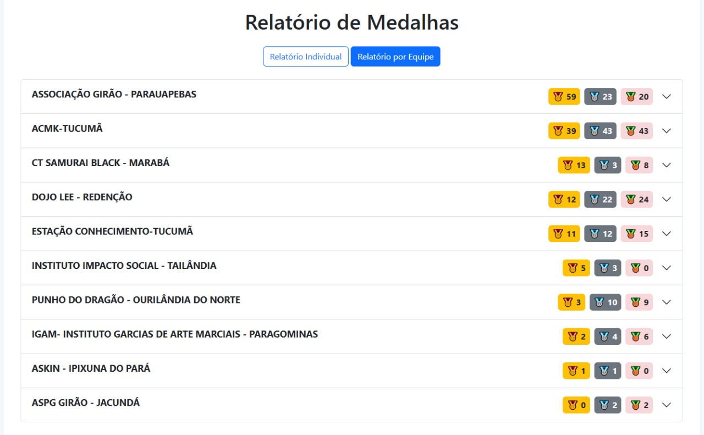
Task: Click bronze medal badge for Punho do Dragão
Action: [639, 302]
